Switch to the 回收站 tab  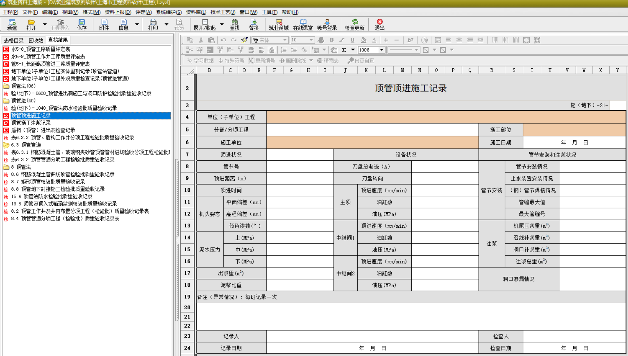pyautogui.click(x=36, y=40)
